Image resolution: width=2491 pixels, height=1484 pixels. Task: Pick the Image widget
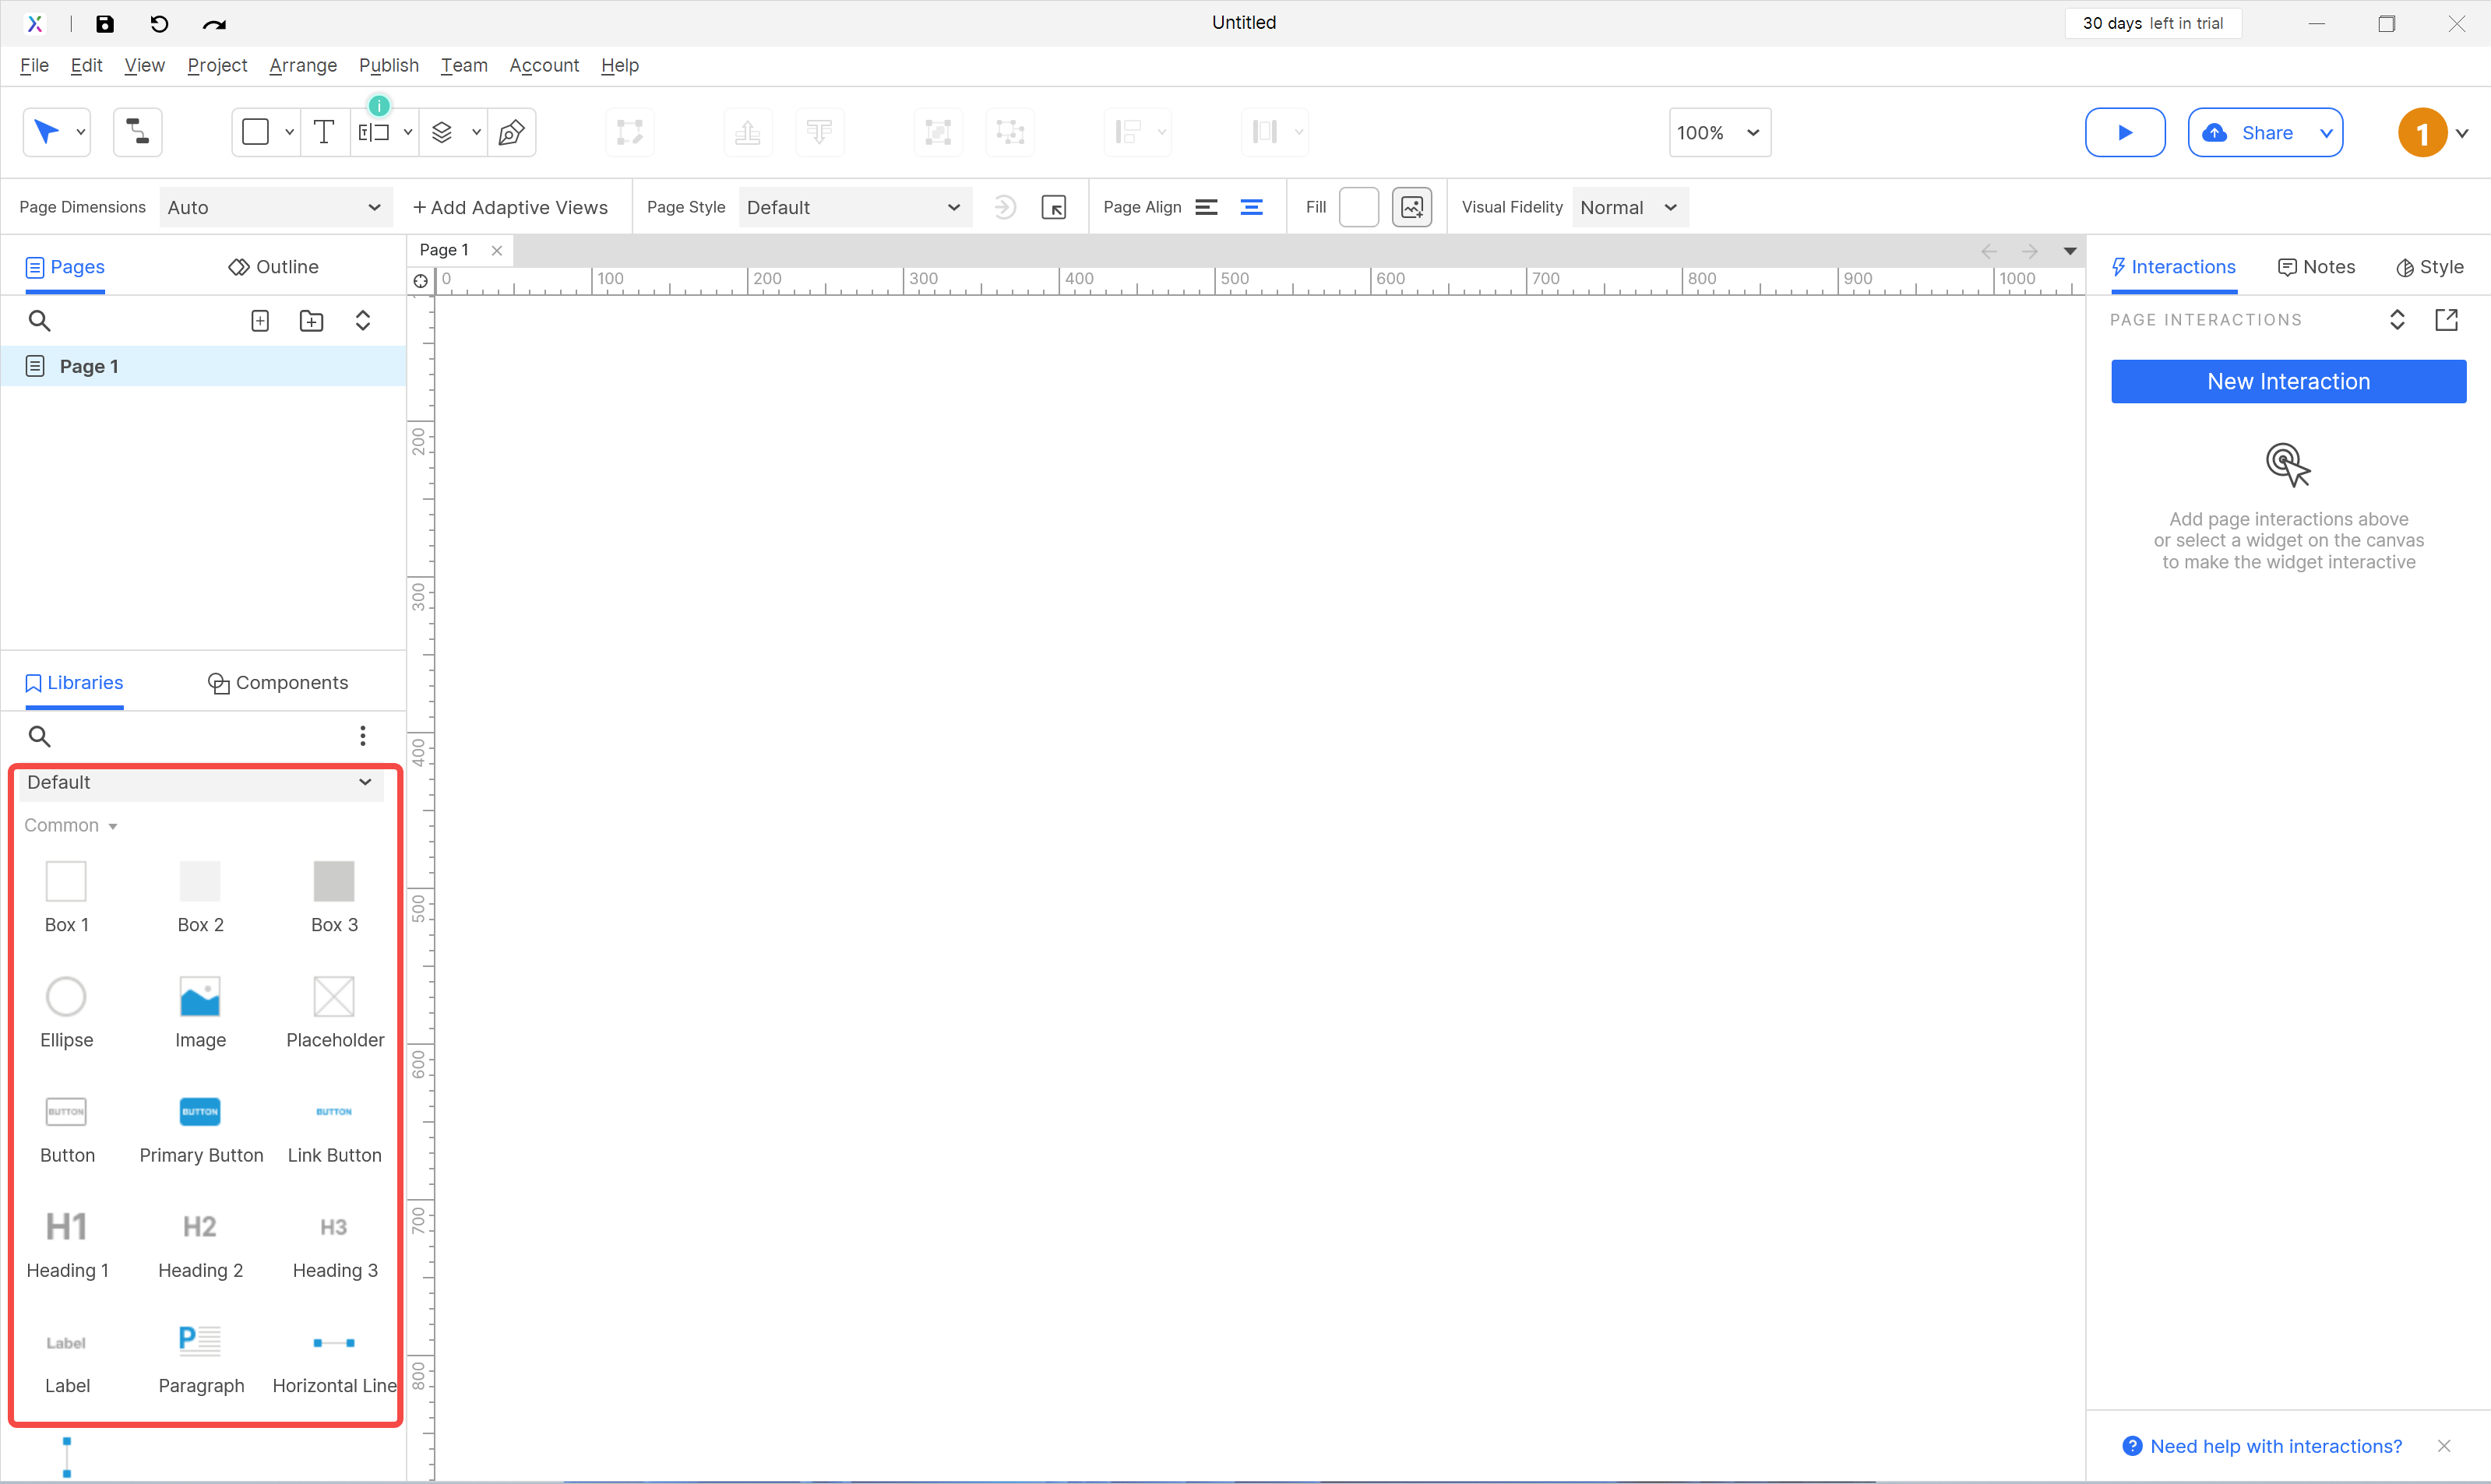(x=200, y=1012)
